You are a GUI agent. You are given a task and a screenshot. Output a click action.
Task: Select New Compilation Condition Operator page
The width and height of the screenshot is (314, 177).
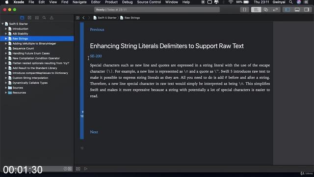36,58
